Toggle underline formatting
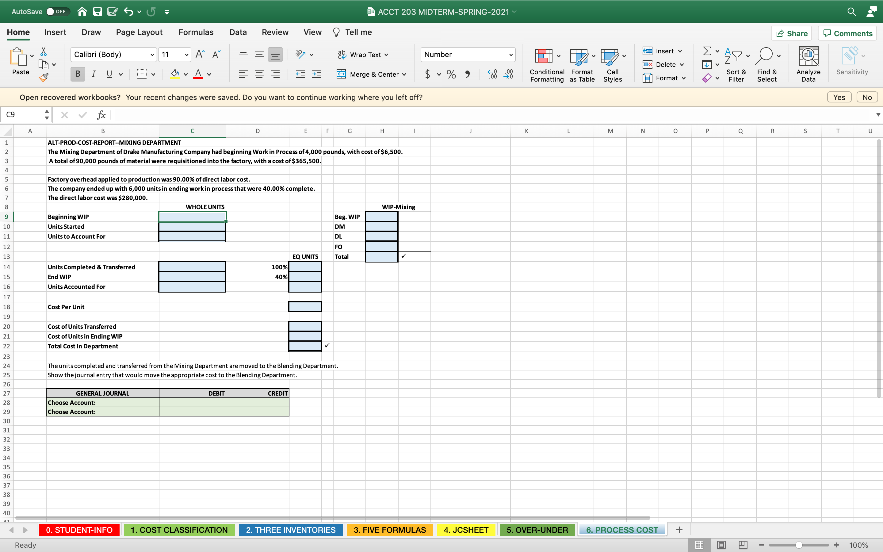Screen dimensions: 883x552 coord(109,74)
